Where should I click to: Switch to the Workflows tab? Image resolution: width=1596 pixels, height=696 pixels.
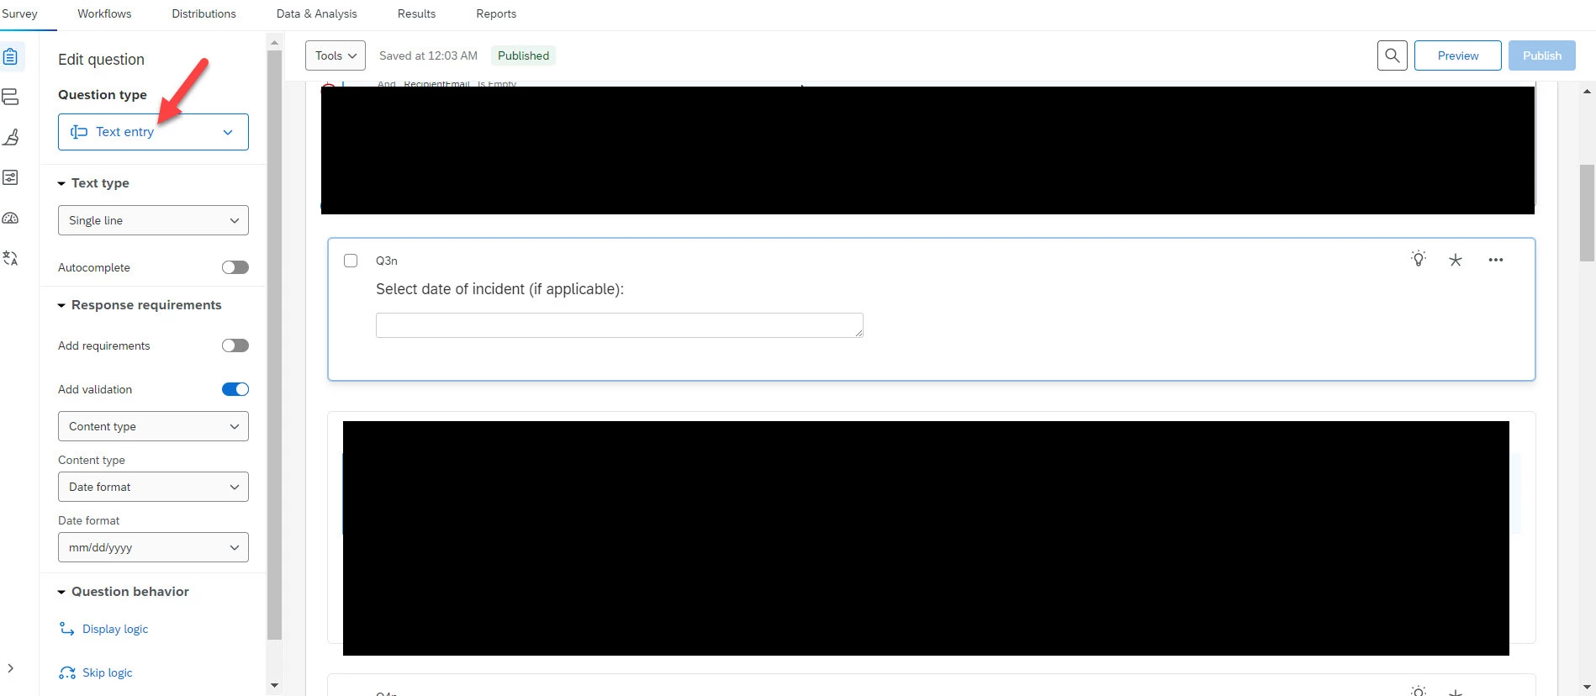pyautogui.click(x=104, y=13)
